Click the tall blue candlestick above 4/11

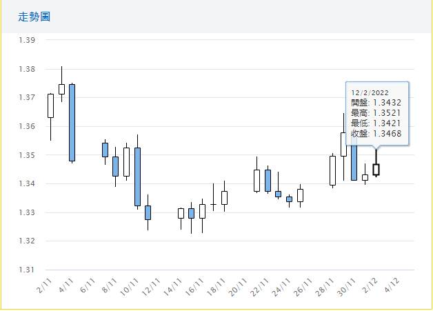(72, 122)
